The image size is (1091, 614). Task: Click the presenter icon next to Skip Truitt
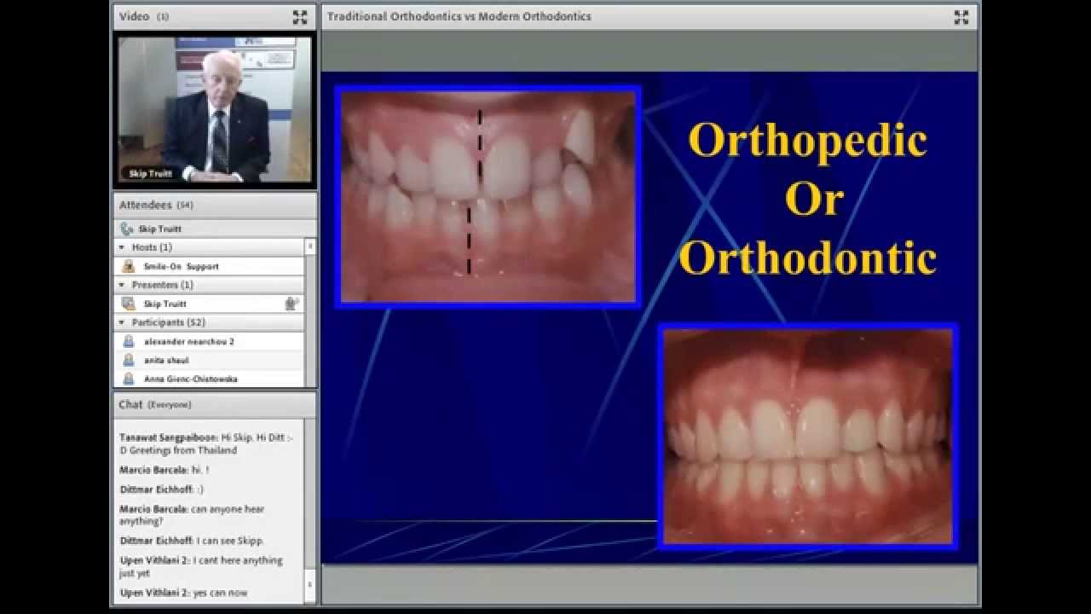(129, 304)
